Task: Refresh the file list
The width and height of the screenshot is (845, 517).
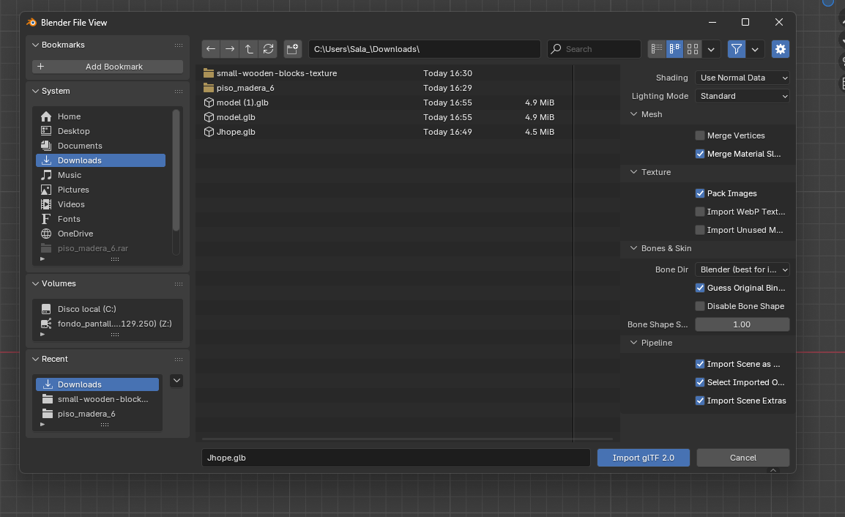Action: 269,49
